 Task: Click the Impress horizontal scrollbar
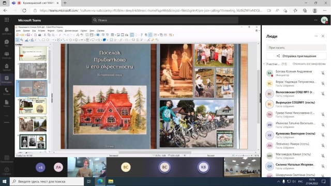155,152
